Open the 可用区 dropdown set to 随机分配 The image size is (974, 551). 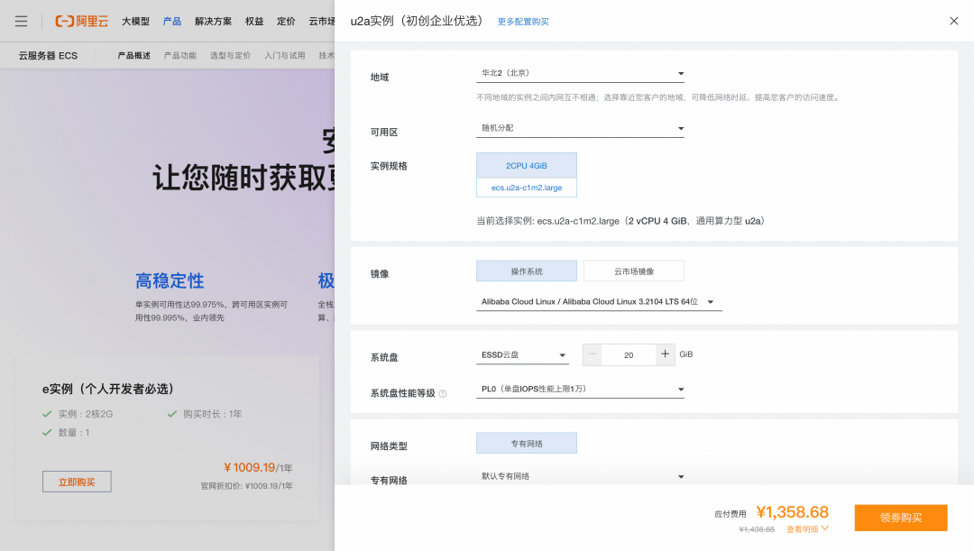point(580,129)
